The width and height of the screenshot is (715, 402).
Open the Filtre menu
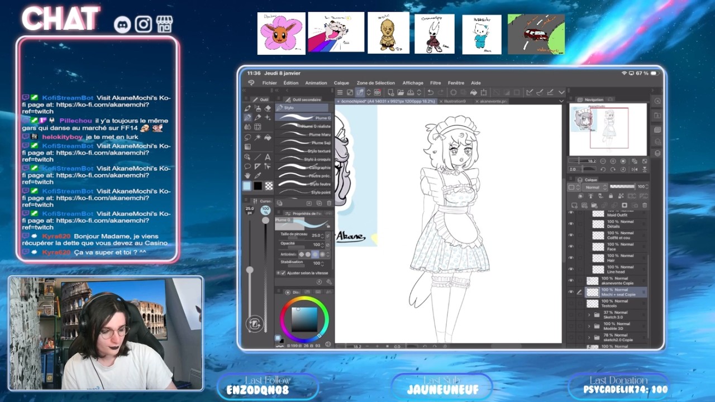click(x=436, y=83)
